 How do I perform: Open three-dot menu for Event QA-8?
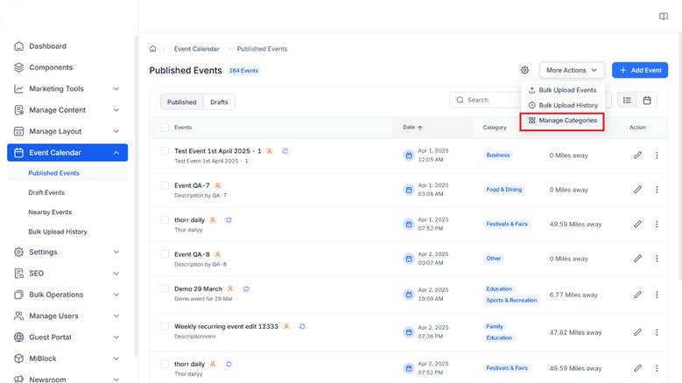657,258
